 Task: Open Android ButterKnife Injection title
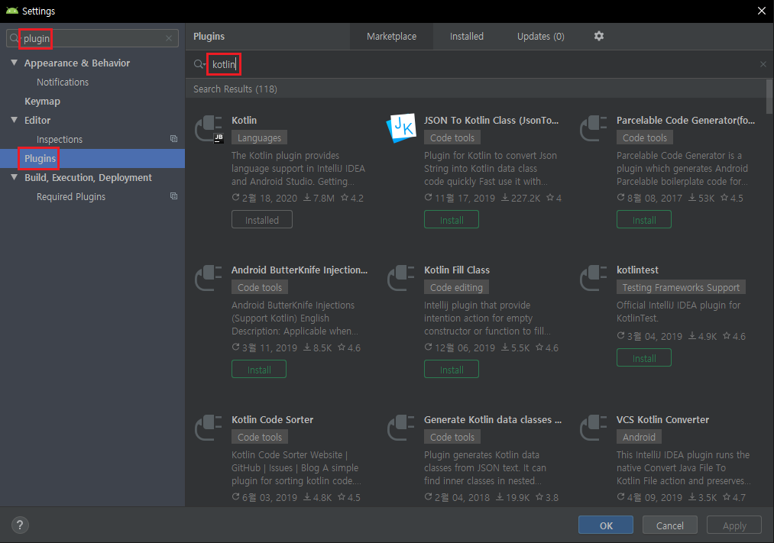(x=300, y=270)
